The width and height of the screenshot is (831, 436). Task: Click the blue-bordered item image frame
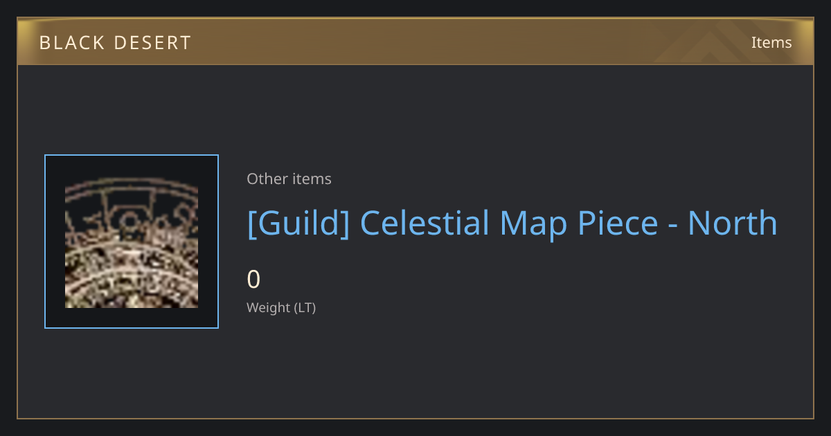[132, 242]
